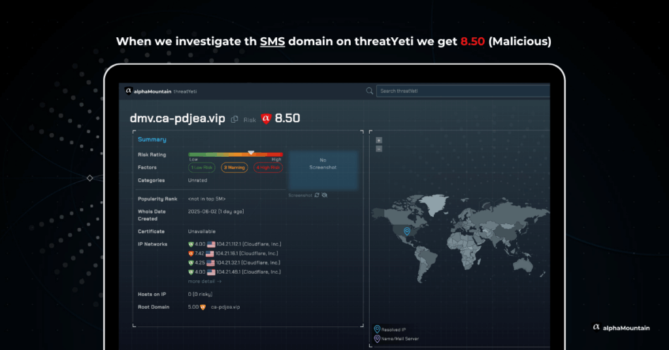This screenshot has height=350, width=669.
Task: Click the Unavailable certificate value
Action: point(202,232)
